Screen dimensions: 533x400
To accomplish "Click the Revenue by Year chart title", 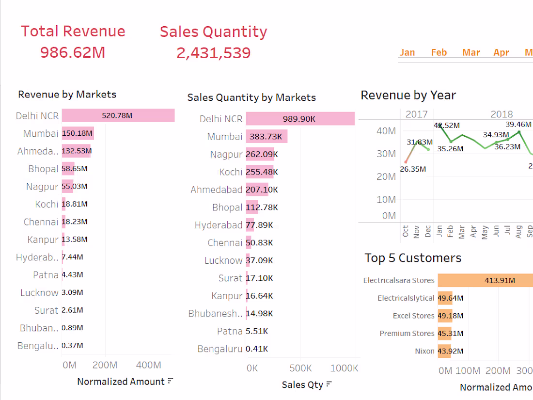I will pos(408,95).
